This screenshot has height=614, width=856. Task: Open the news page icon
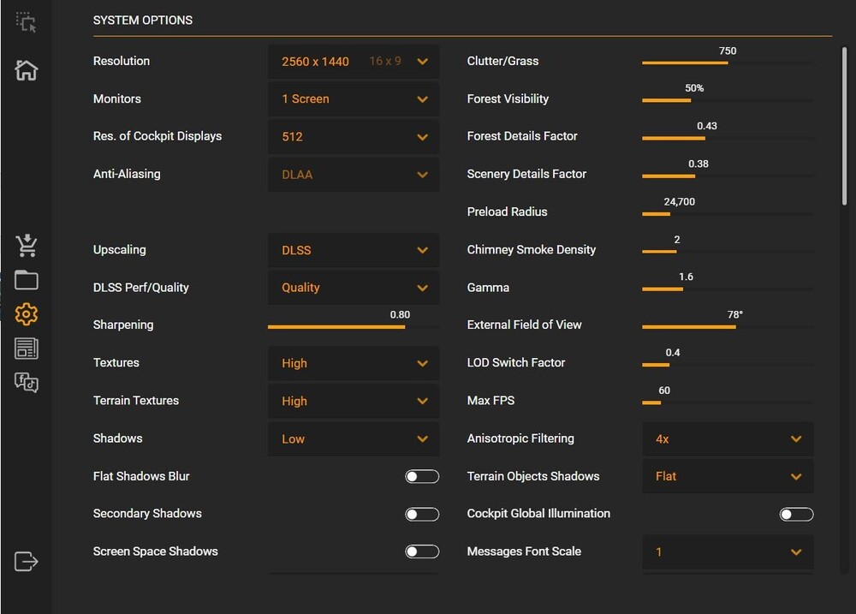[x=27, y=349]
